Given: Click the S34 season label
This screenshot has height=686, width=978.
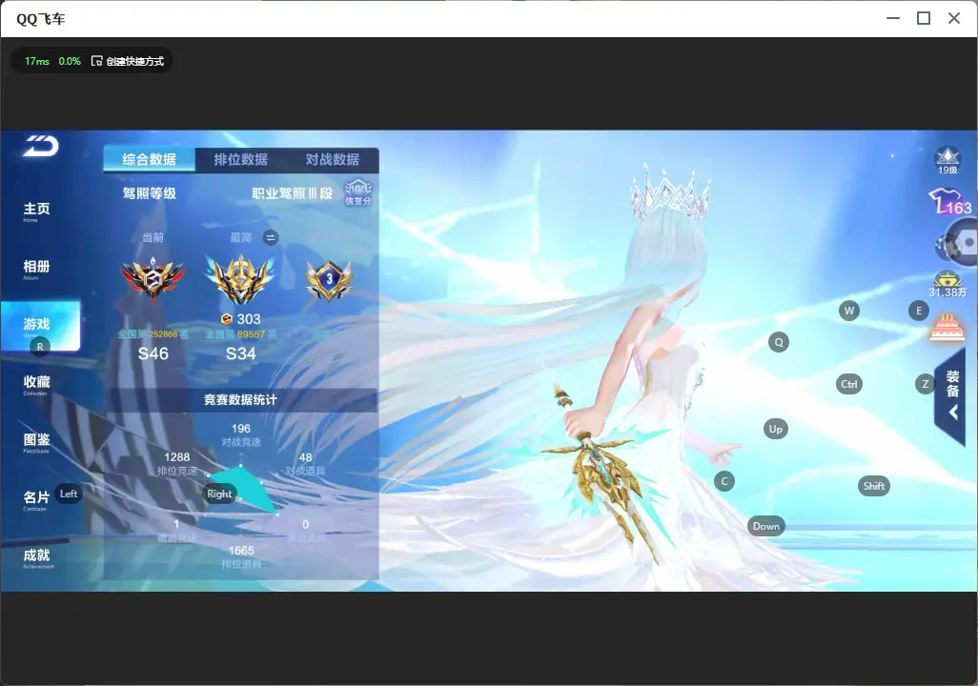Looking at the screenshot, I should point(241,354).
